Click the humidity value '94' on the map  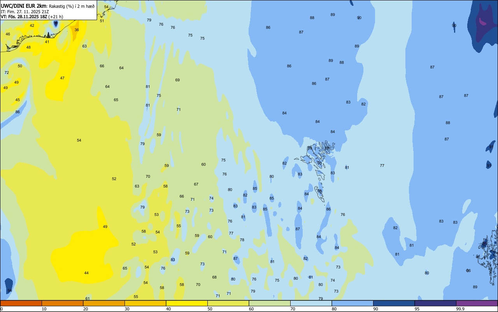(10, 291)
